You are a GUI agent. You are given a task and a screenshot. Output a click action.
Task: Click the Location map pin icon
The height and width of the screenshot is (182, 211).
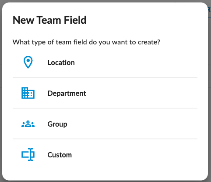pos(28,62)
